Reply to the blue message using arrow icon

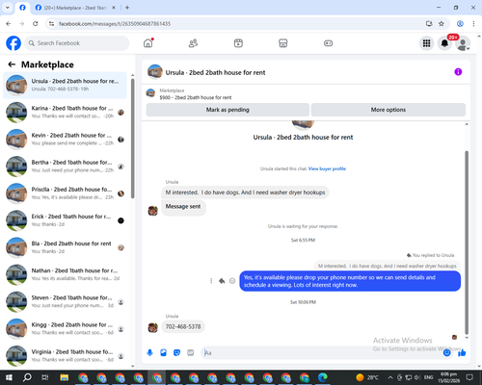[x=222, y=281]
